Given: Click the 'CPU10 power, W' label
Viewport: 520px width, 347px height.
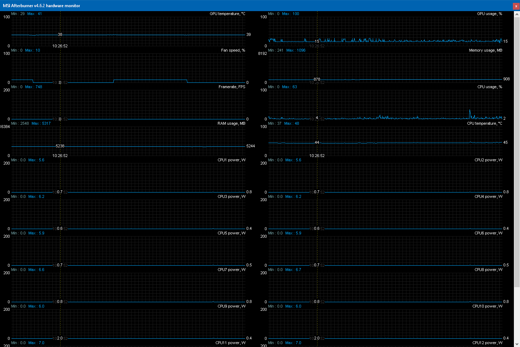Looking at the screenshot, I should [x=487, y=306].
